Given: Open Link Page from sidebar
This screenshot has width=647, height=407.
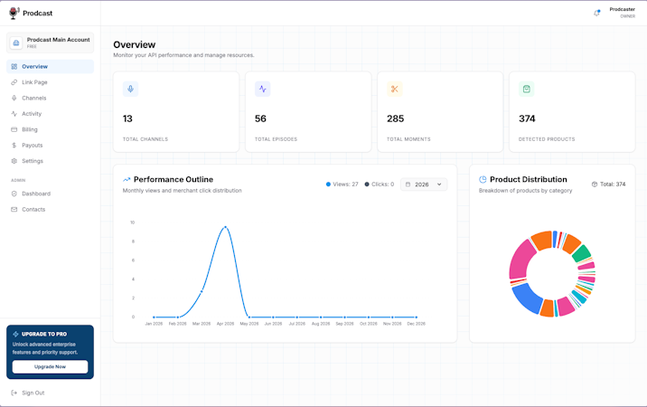Looking at the screenshot, I should [x=50, y=82].
